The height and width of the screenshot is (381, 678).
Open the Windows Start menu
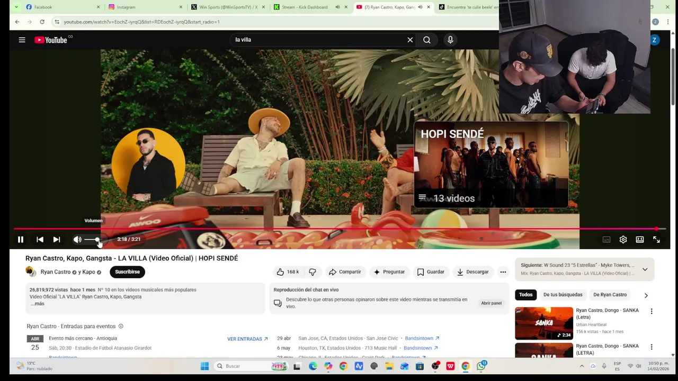[204, 366]
